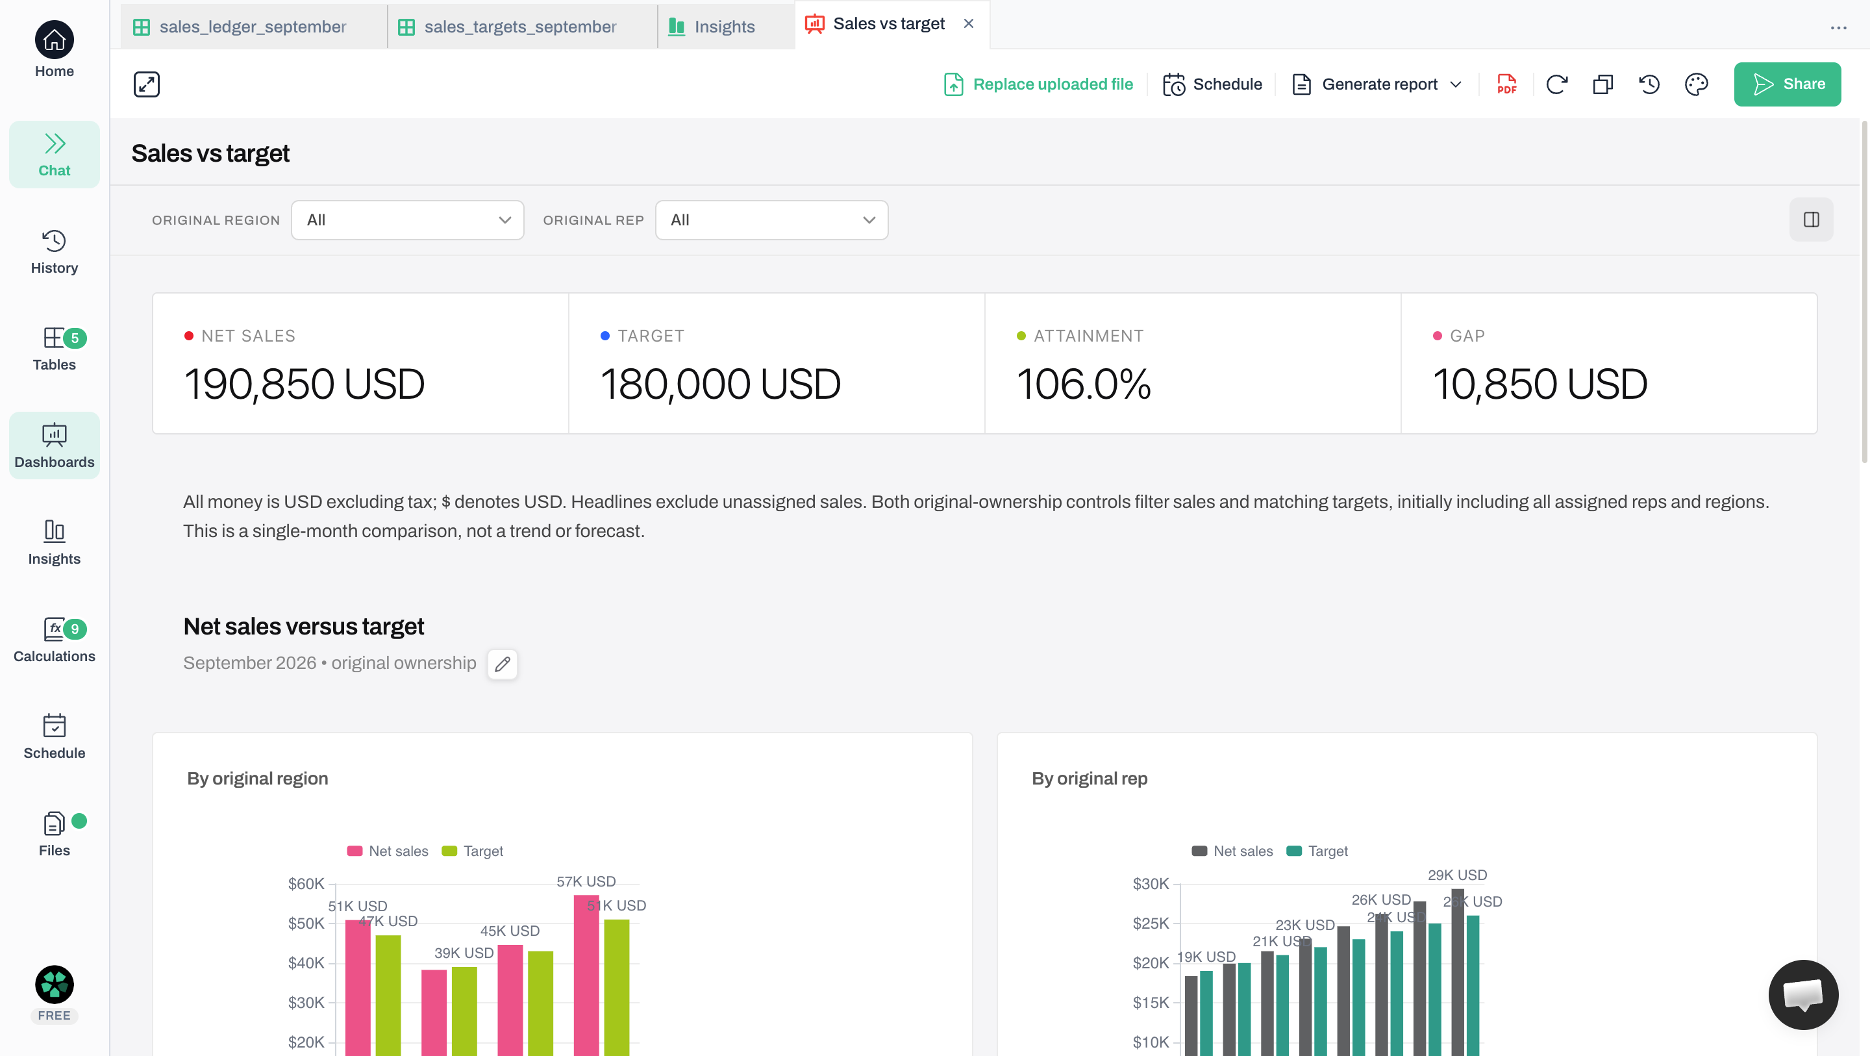The height and width of the screenshot is (1056, 1870).
Task: Toggle Net sales legend in rep chart
Action: [x=1232, y=851]
